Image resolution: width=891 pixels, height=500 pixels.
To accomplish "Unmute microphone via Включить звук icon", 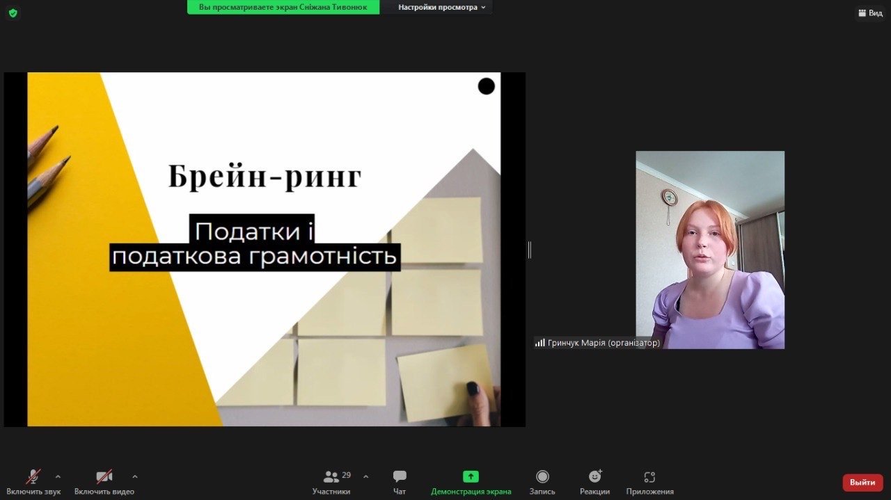I will pos(33,481).
